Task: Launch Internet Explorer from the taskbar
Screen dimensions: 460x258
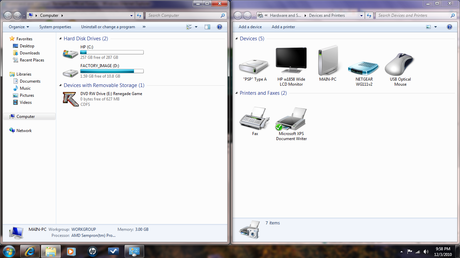Action: [x=30, y=251]
